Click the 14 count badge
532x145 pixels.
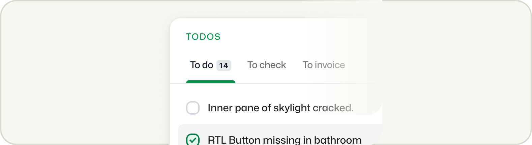[224, 65]
